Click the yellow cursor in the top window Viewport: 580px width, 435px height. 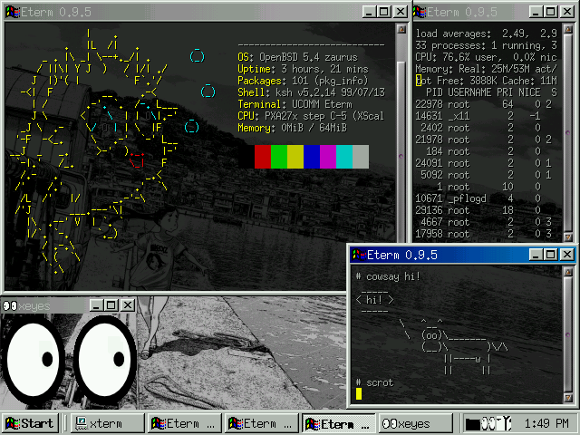[419, 81]
